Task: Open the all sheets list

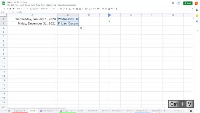Action: (9, 111)
